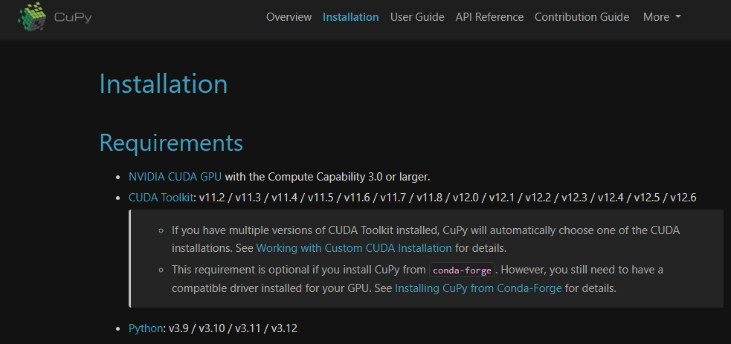Click the 'v11.2' CUDA version text
The width and height of the screenshot is (731, 344).
pos(212,198)
